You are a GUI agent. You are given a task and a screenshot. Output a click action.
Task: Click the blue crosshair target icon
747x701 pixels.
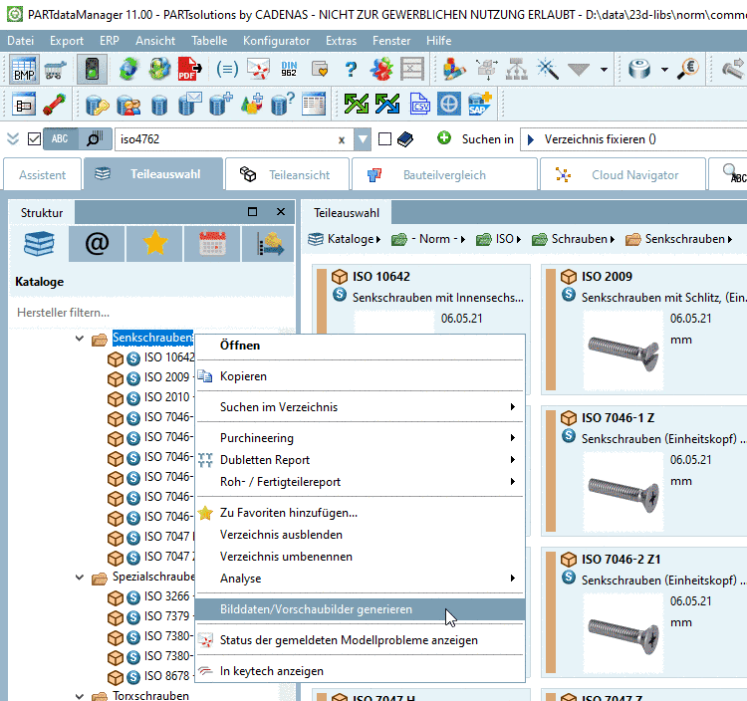click(449, 104)
